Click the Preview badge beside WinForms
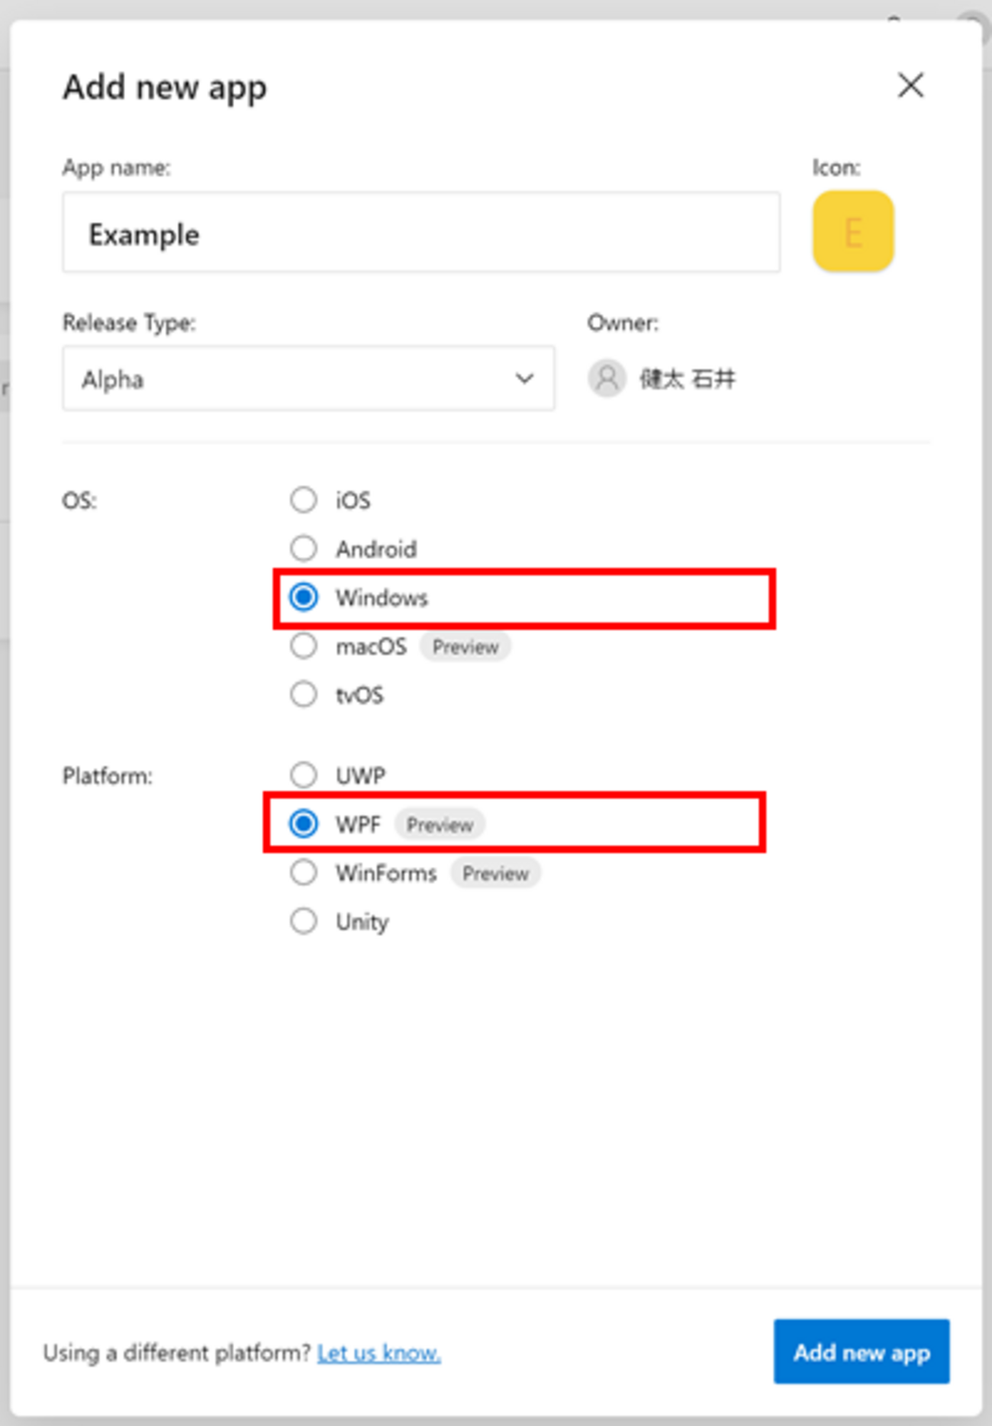Image resolution: width=992 pixels, height=1426 pixels. pyautogui.click(x=495, y=874)
